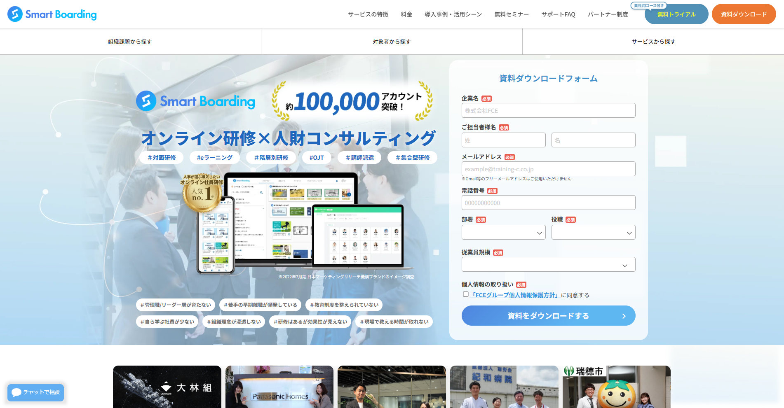Open サービスの特徴 menu item
The width and height of the screenshot is (784, 408).
pos(368,14)
